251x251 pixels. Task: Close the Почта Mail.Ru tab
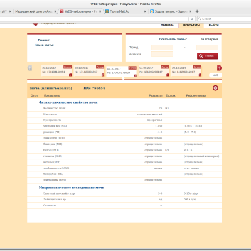[145, 11]
